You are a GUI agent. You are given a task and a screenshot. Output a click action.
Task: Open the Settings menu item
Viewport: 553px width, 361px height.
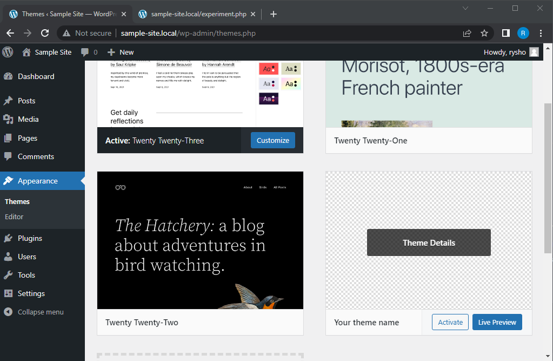[x=42, y=293]
